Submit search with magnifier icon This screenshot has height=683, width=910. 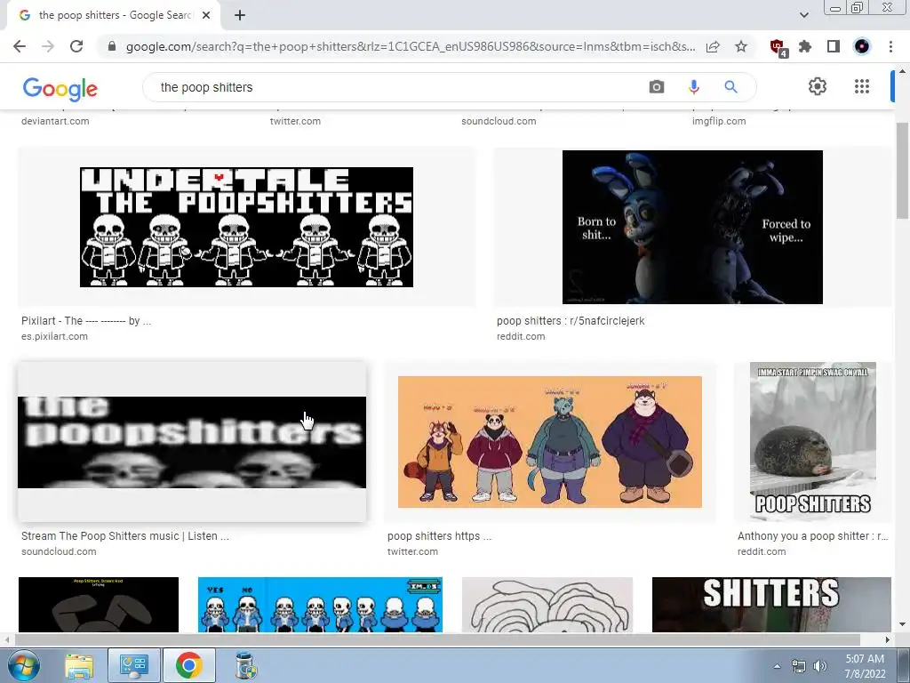[730, 87]
